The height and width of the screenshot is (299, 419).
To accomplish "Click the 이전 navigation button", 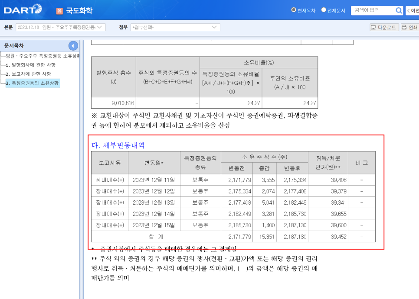I will pos(412,11).
